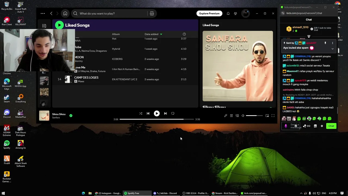Open artist Maes link

[x=81, y=81]
